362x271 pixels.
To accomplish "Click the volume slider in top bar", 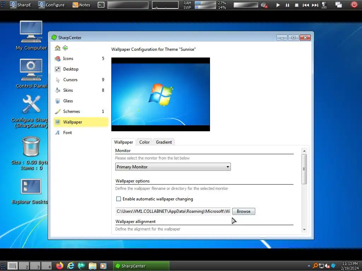I will (246, 5).
